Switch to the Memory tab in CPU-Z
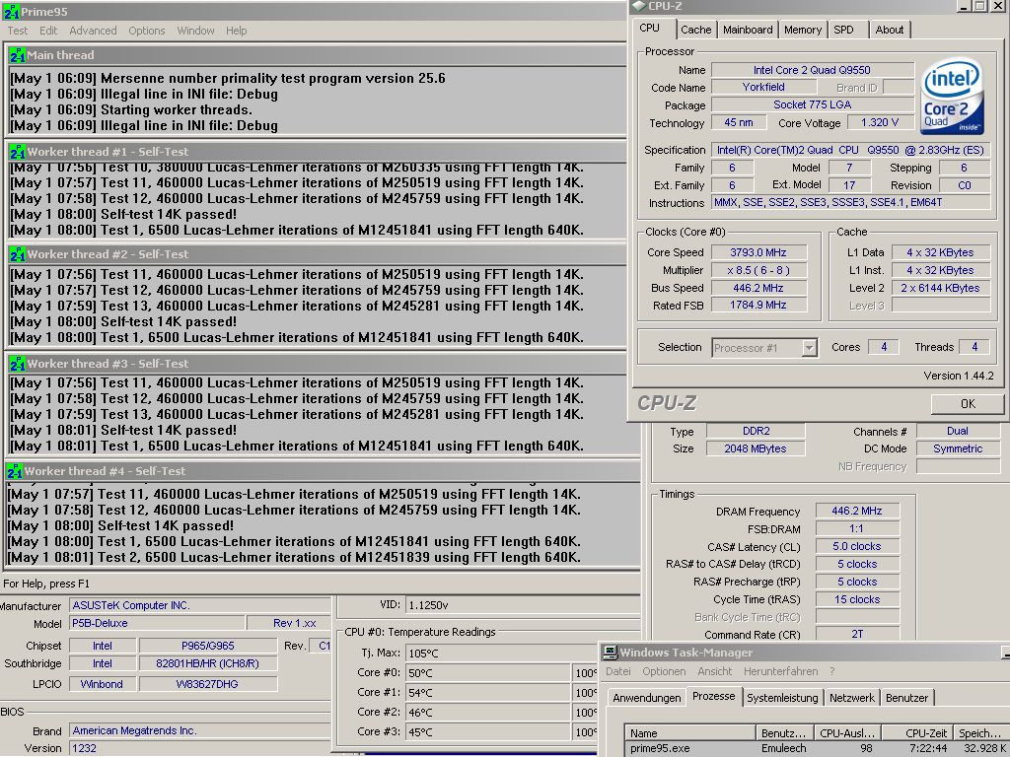This screenshot has height=757, width=1010. point(803,30)
